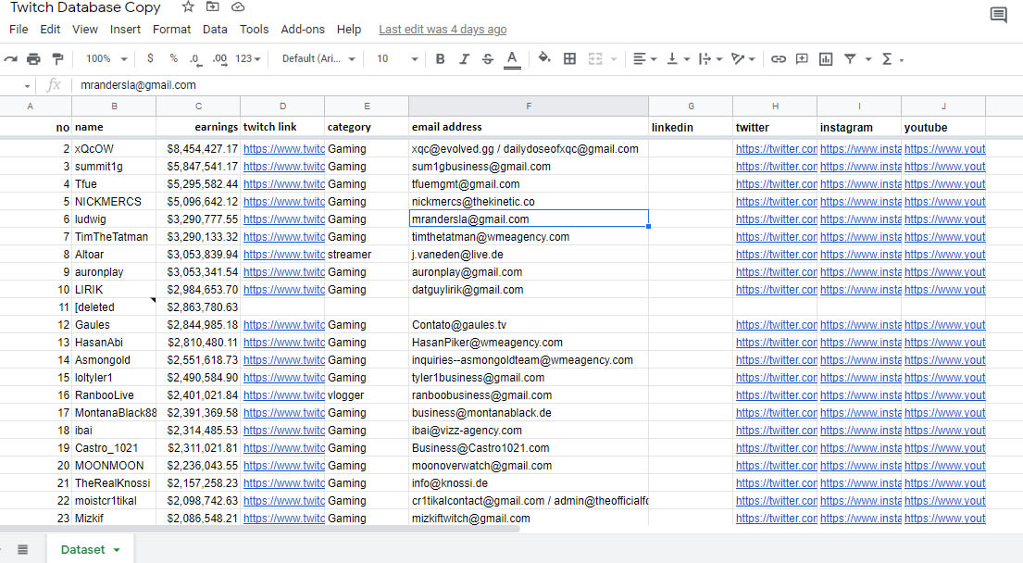This screenshot has height=563, width=1023.
Task: Insert a link using the toolbar icon
Action: [779, 58]
